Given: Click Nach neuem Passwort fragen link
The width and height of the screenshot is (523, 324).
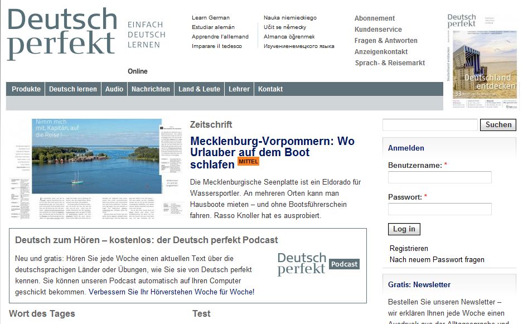Looking at the screenshot, I should point(437,259).
